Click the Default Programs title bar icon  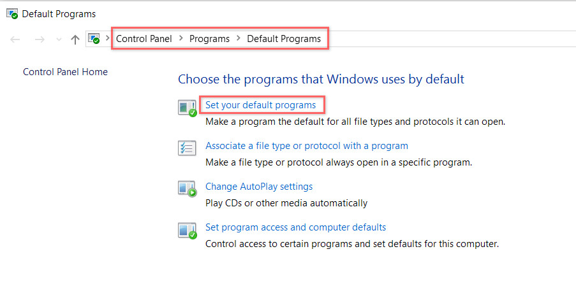coord(12,14)
